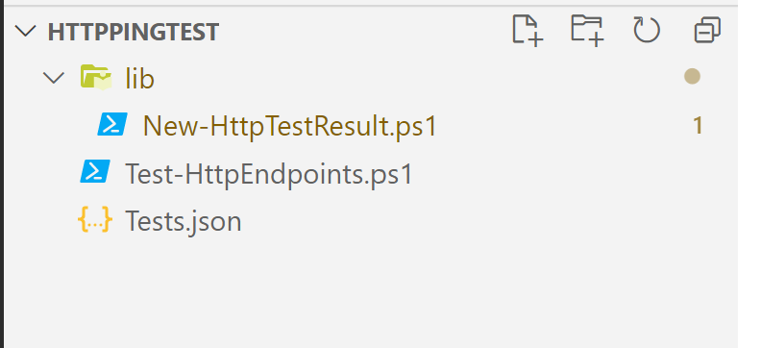The height and width of the screenshot is (348, 761).
Task: Click the lib folder icon
Action: coord(96,77)
